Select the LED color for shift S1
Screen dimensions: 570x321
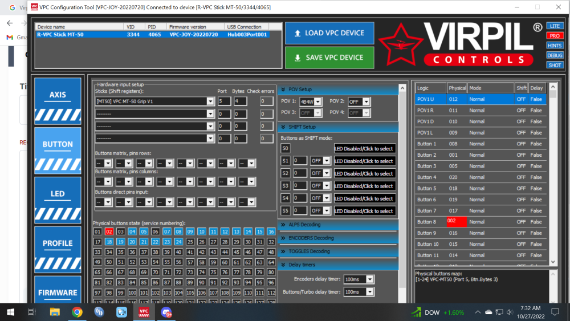click(364, 161)
